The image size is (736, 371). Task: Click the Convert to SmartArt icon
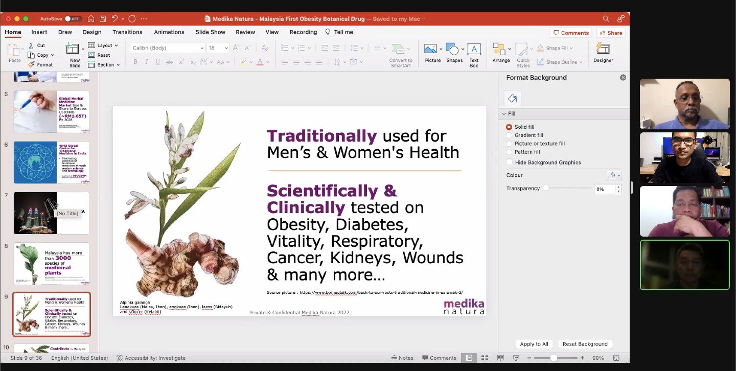coord(399,50)
